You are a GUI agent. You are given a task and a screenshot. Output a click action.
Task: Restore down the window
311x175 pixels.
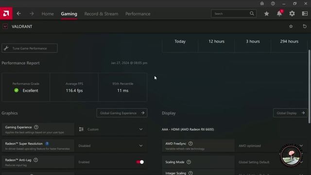294,3
